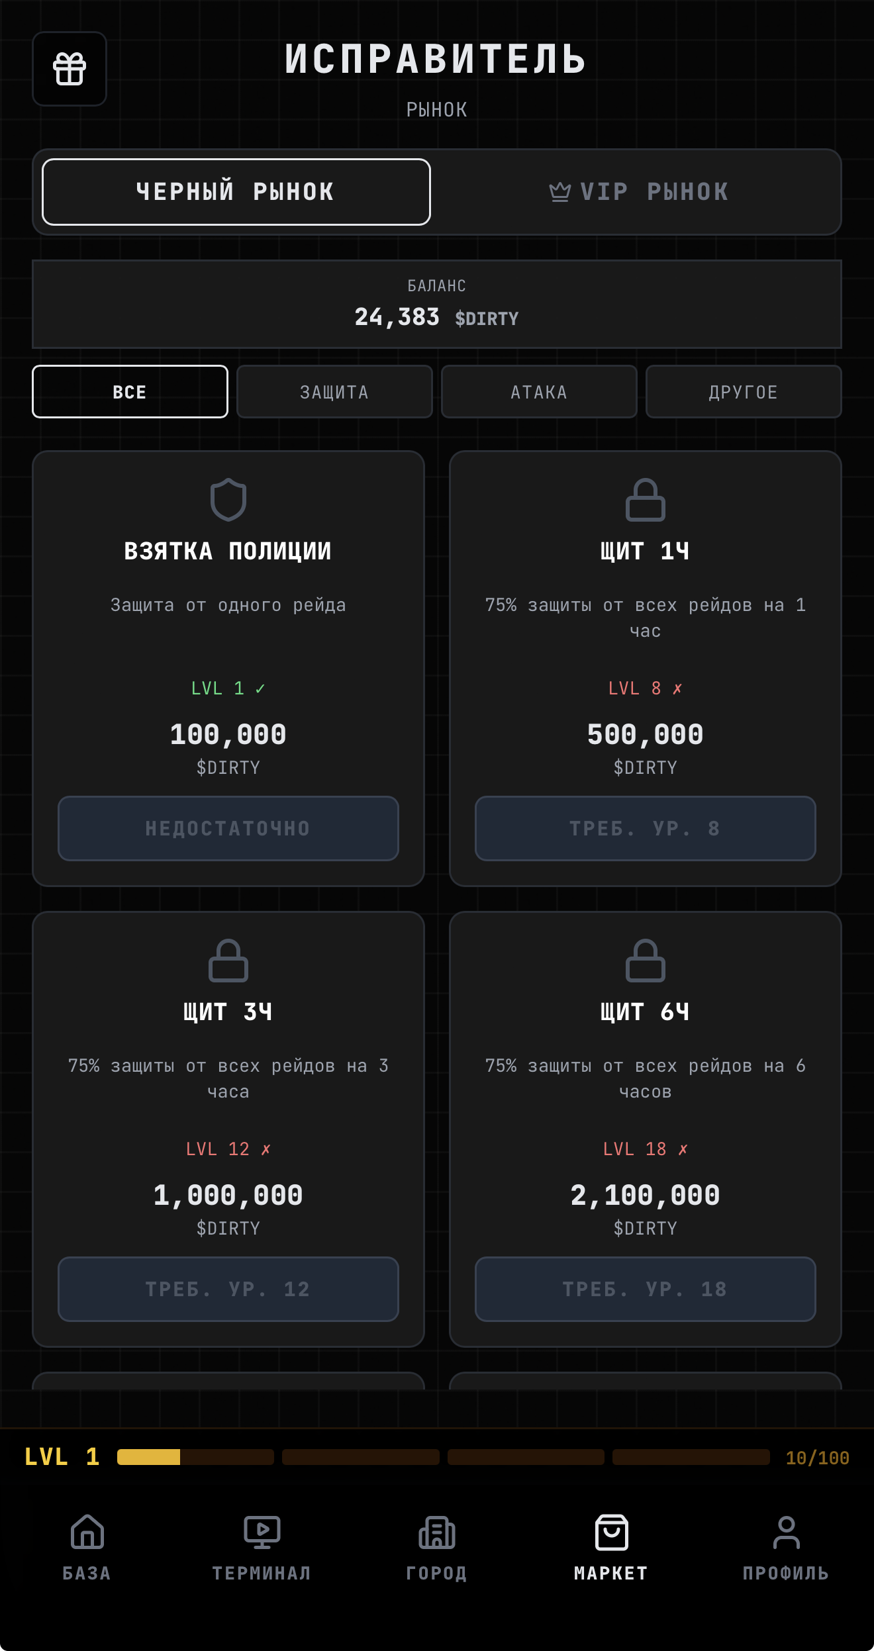This screenshot has height=1651, width=874.
Task: Switch to the ЧЕРНЫЙ РЫНОК tab
Action: tap(236, 191)
